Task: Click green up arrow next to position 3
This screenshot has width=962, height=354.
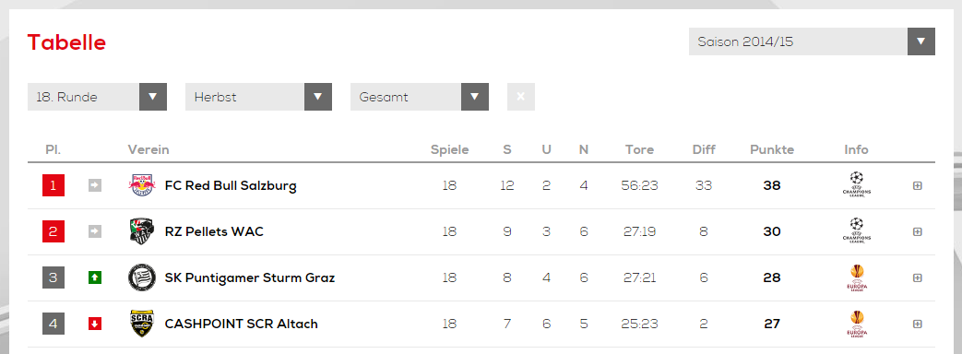Action: (94, 277)
